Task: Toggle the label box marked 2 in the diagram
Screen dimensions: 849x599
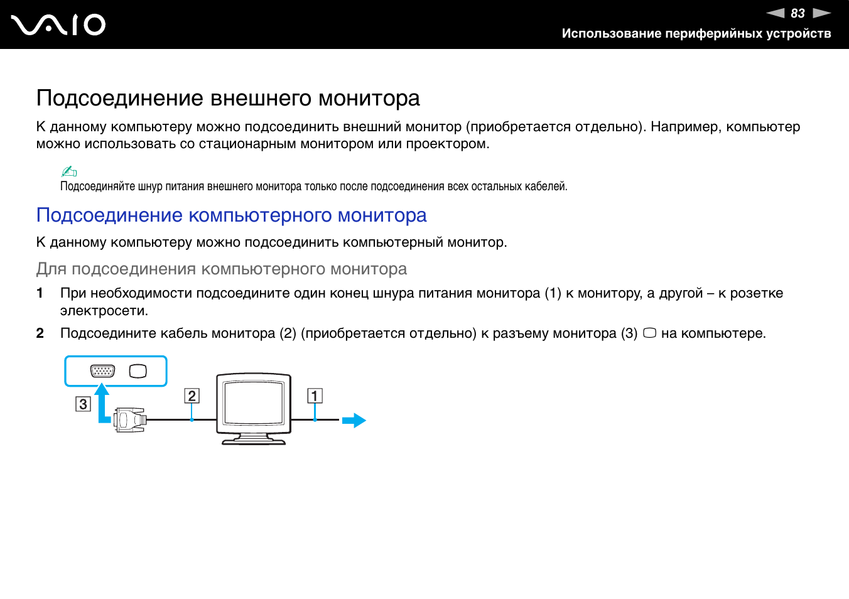Action: 192,396
